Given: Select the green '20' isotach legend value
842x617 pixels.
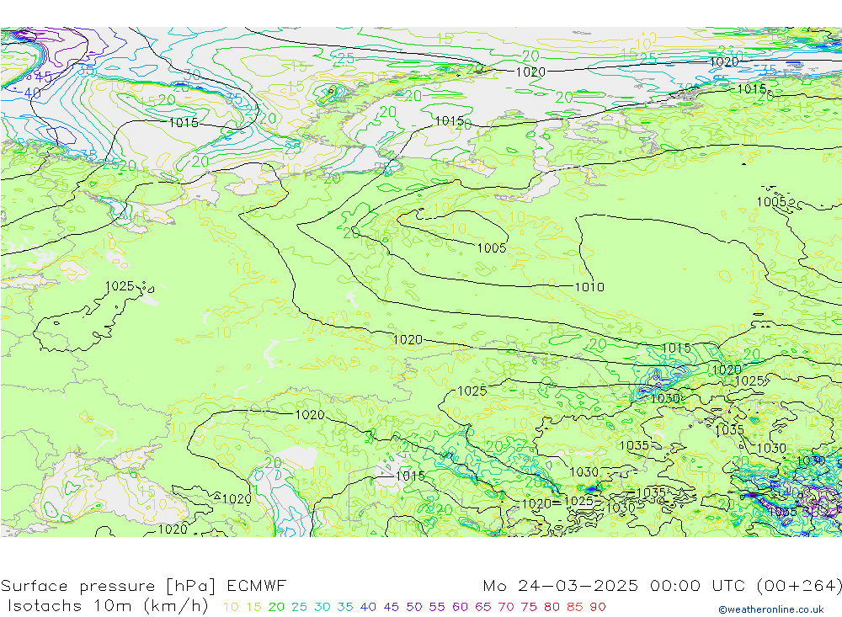Looking at the screenshot, I should click(x=276, y=607).
